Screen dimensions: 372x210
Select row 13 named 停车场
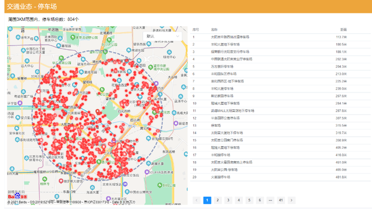[280, 126]
